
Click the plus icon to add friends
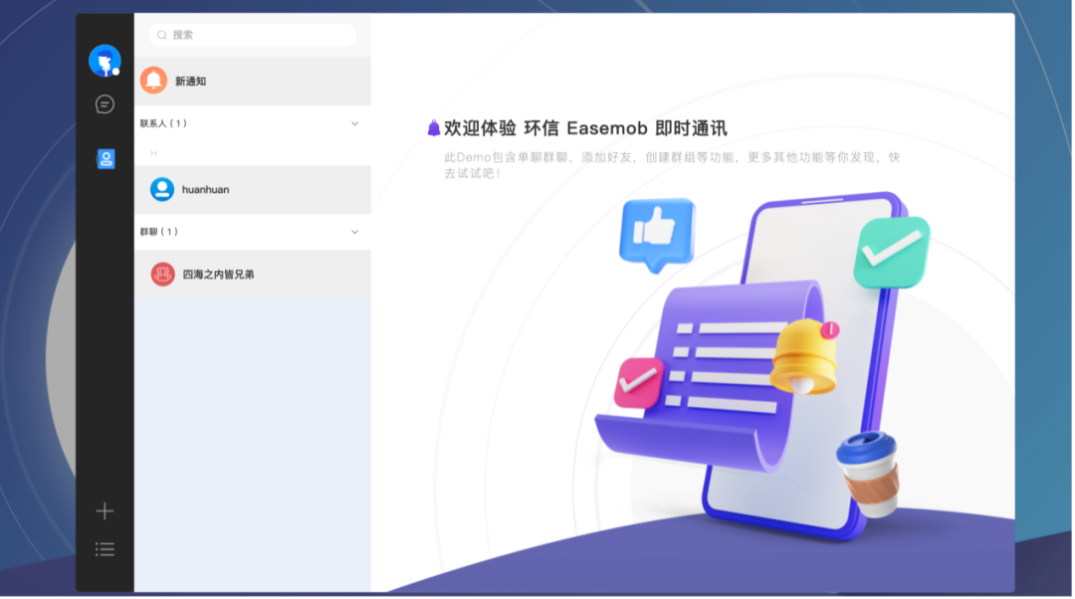105,510
